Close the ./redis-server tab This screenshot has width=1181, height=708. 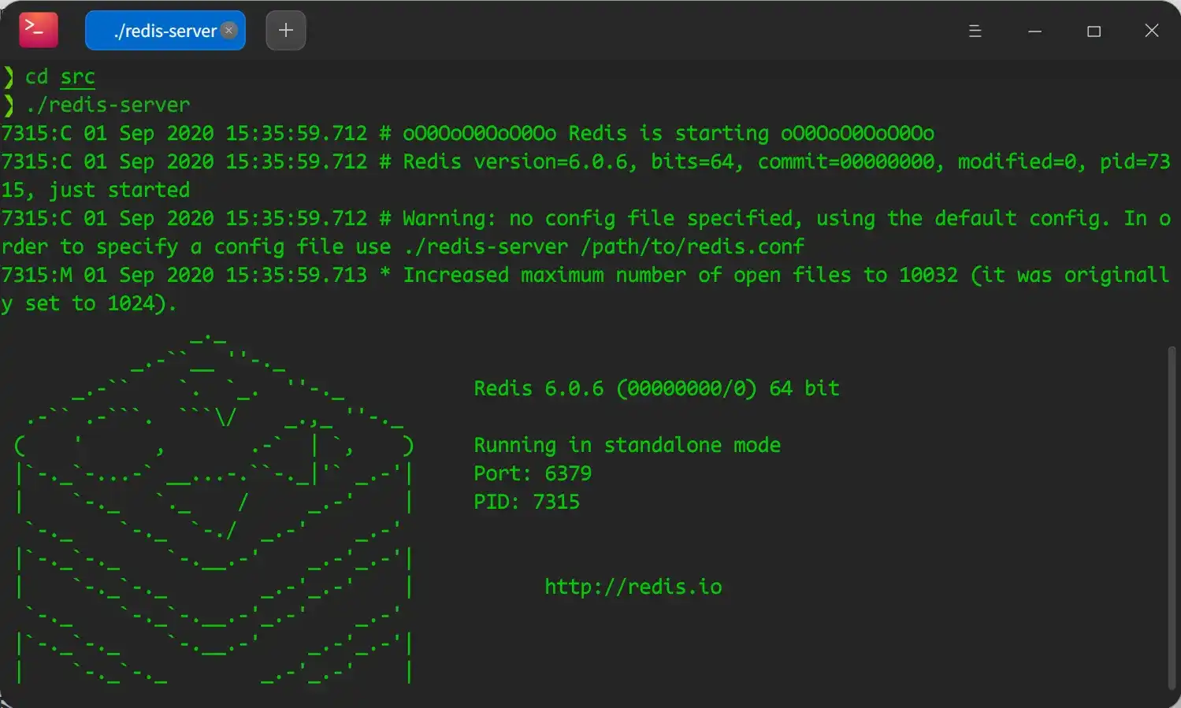click(228, 31)
